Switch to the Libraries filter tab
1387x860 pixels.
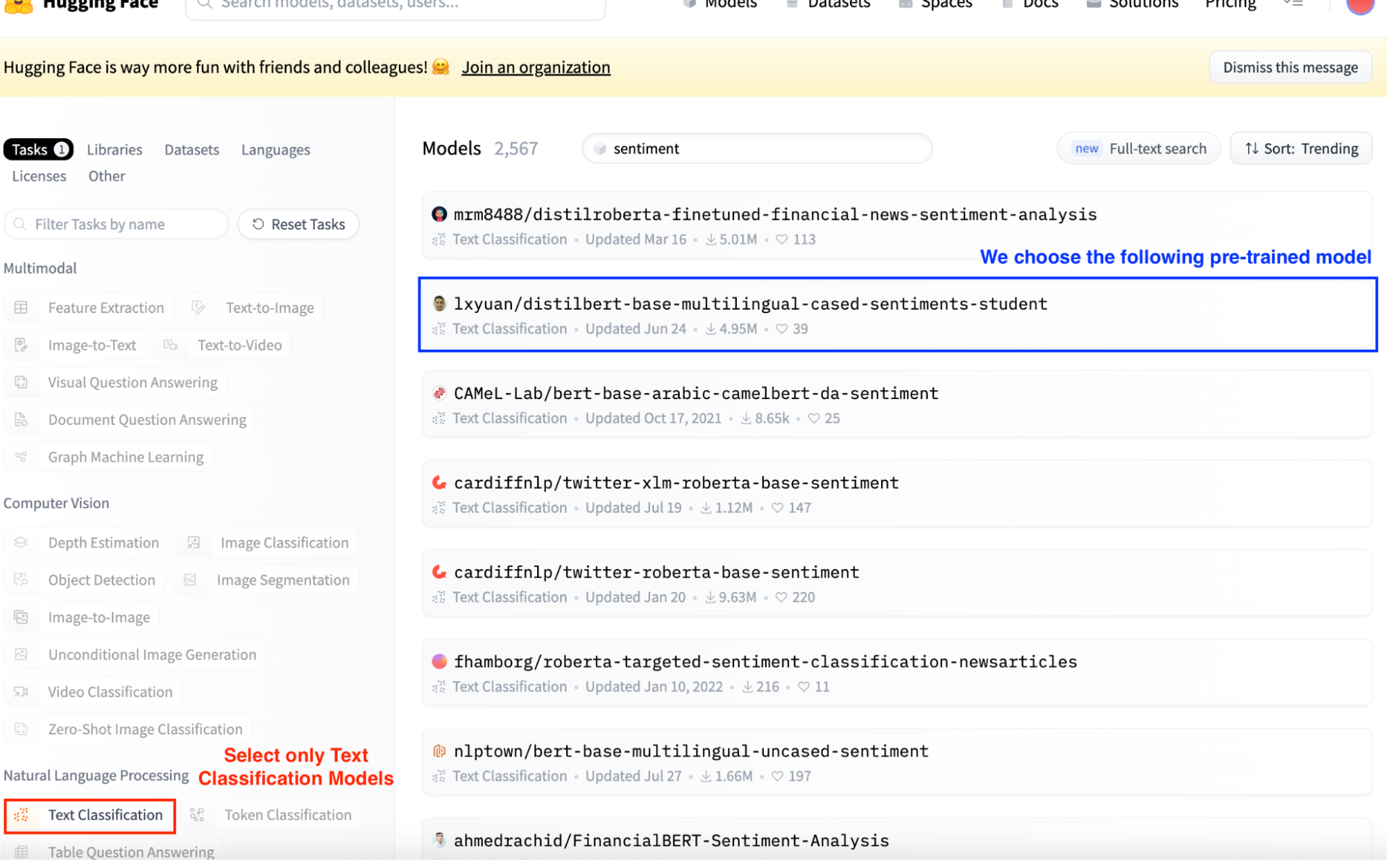(114, 150)
